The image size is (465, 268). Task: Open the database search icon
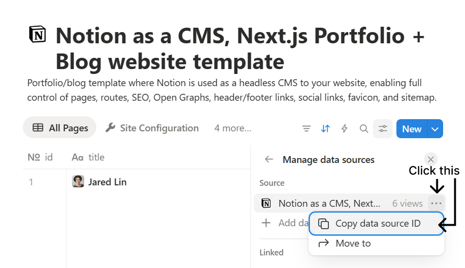[364, 129]
